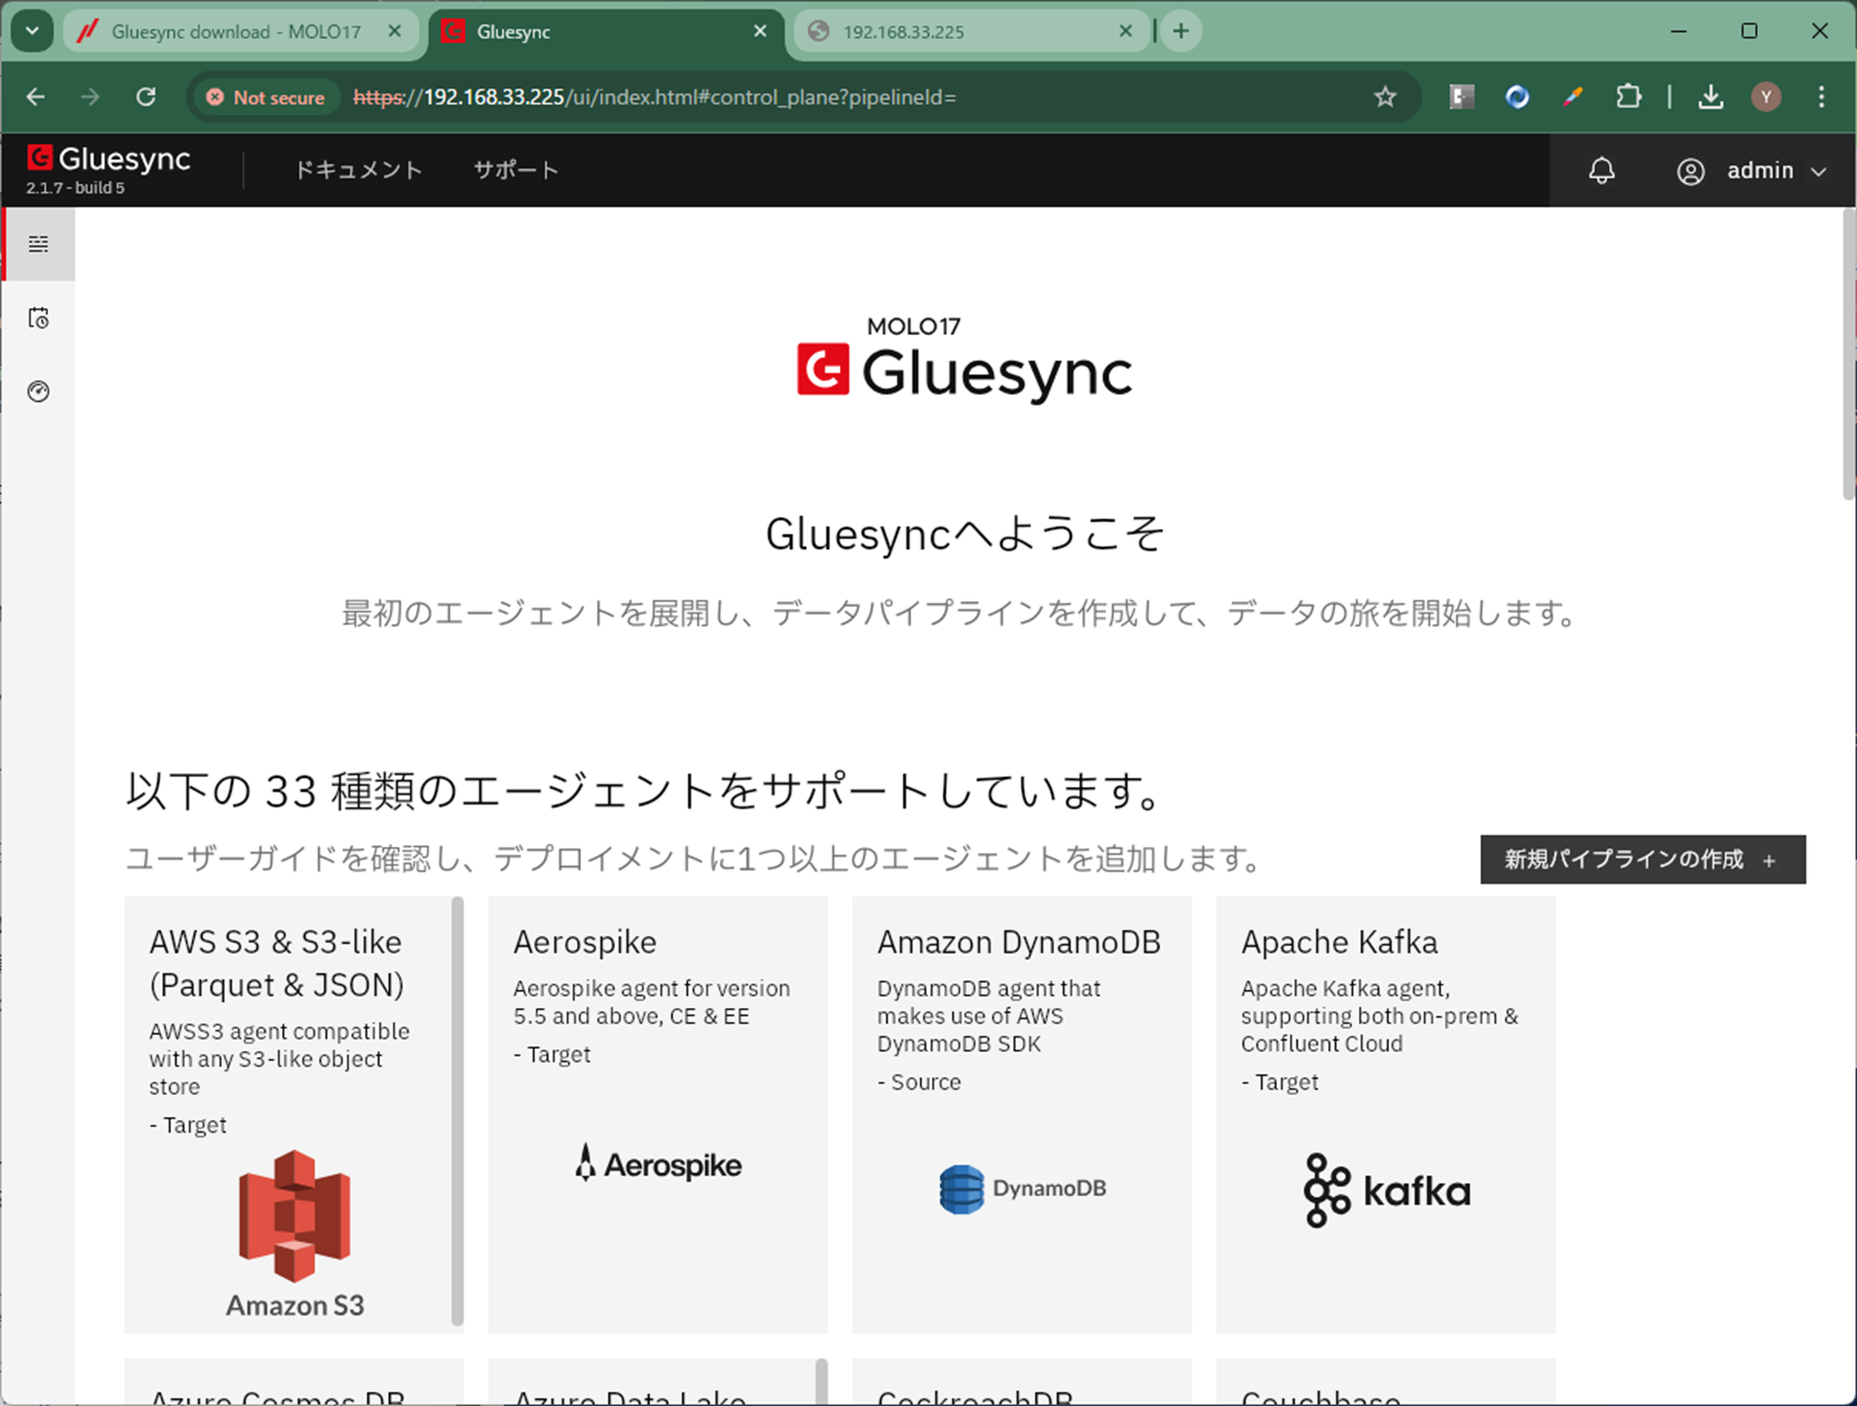Select the Apache Kafka agent card

point(1385,1114)
